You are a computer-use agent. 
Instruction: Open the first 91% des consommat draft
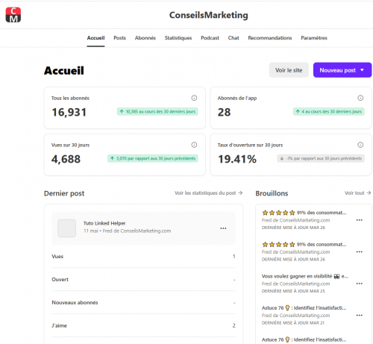(304, 213)
